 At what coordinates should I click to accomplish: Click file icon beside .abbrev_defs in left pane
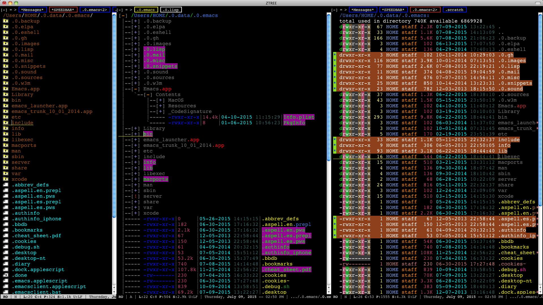pyautogui.click(x=6, y=185)
